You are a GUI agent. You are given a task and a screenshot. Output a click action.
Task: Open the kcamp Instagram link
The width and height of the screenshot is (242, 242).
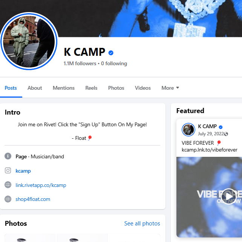coord(23,171)
